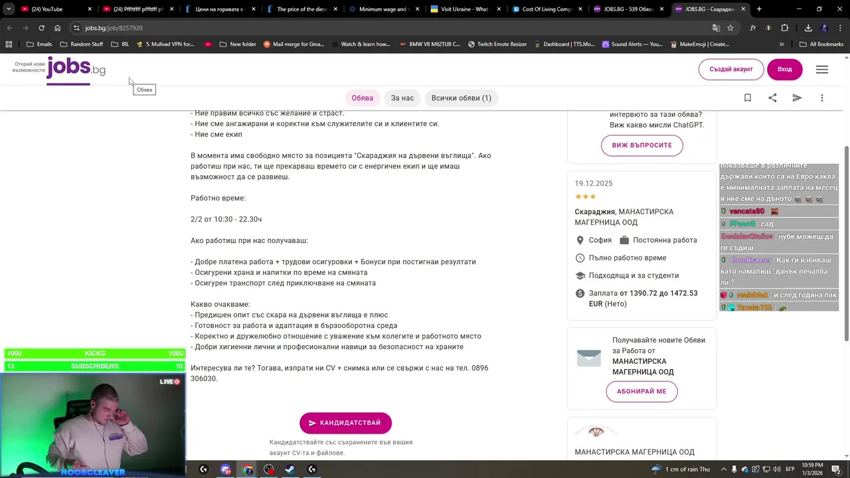
Task: Open Chrome from the taskbar
Action: [248, 469]
